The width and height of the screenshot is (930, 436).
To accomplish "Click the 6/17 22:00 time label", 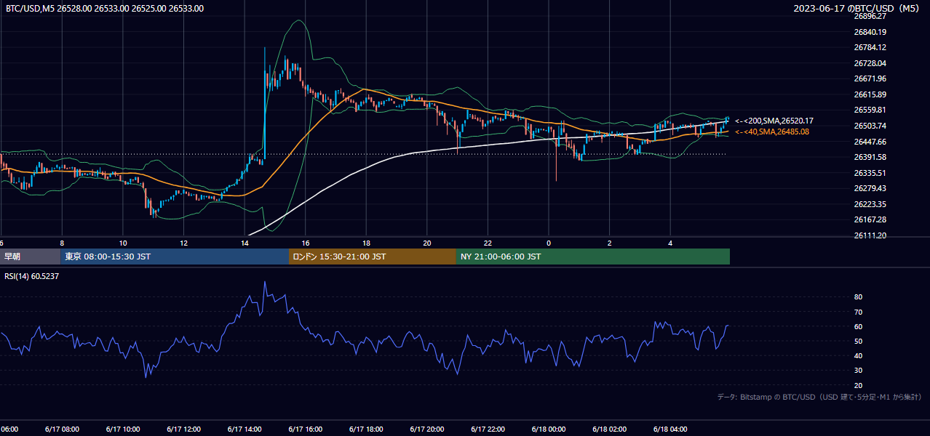I will [x=487, y=429].
